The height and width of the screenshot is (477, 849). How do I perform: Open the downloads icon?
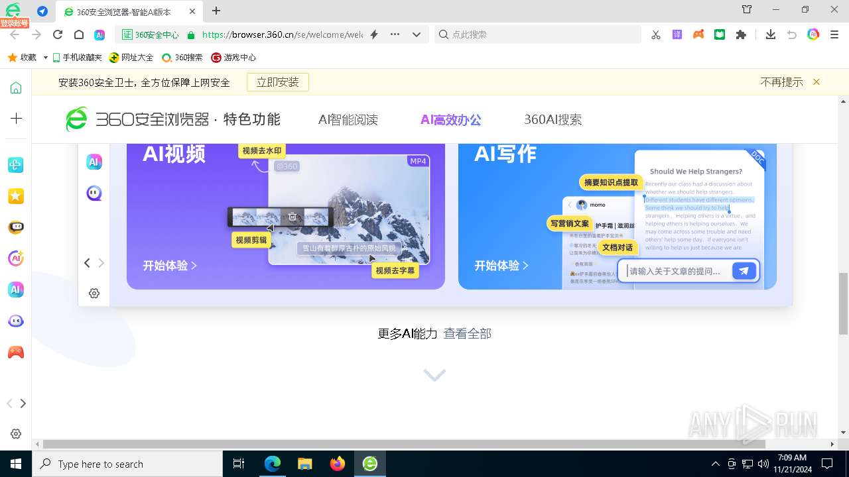[770, 34]
